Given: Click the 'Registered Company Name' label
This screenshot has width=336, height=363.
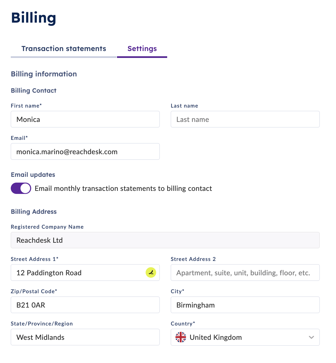Looking at the screenshot, I should tap(47, 227).
